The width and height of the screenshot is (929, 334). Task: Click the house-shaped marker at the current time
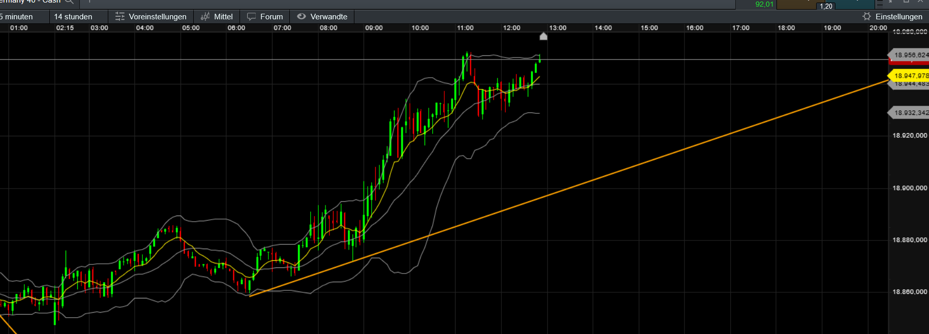[544, 36]
